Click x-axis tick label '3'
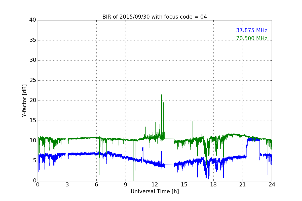 coord(67,184)
